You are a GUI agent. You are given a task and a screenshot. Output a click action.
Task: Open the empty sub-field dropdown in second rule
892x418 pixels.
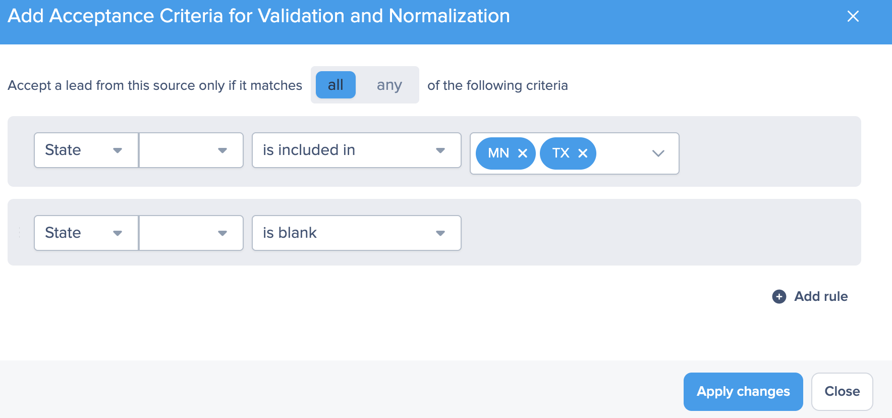191,233
